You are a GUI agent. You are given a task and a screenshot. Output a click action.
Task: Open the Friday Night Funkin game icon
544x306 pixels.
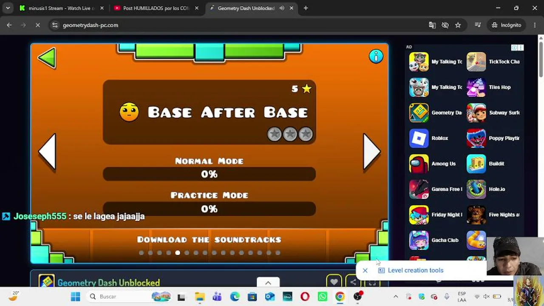tap(419, 215)
